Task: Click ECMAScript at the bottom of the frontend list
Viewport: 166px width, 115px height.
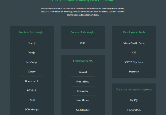Action: 32,110
